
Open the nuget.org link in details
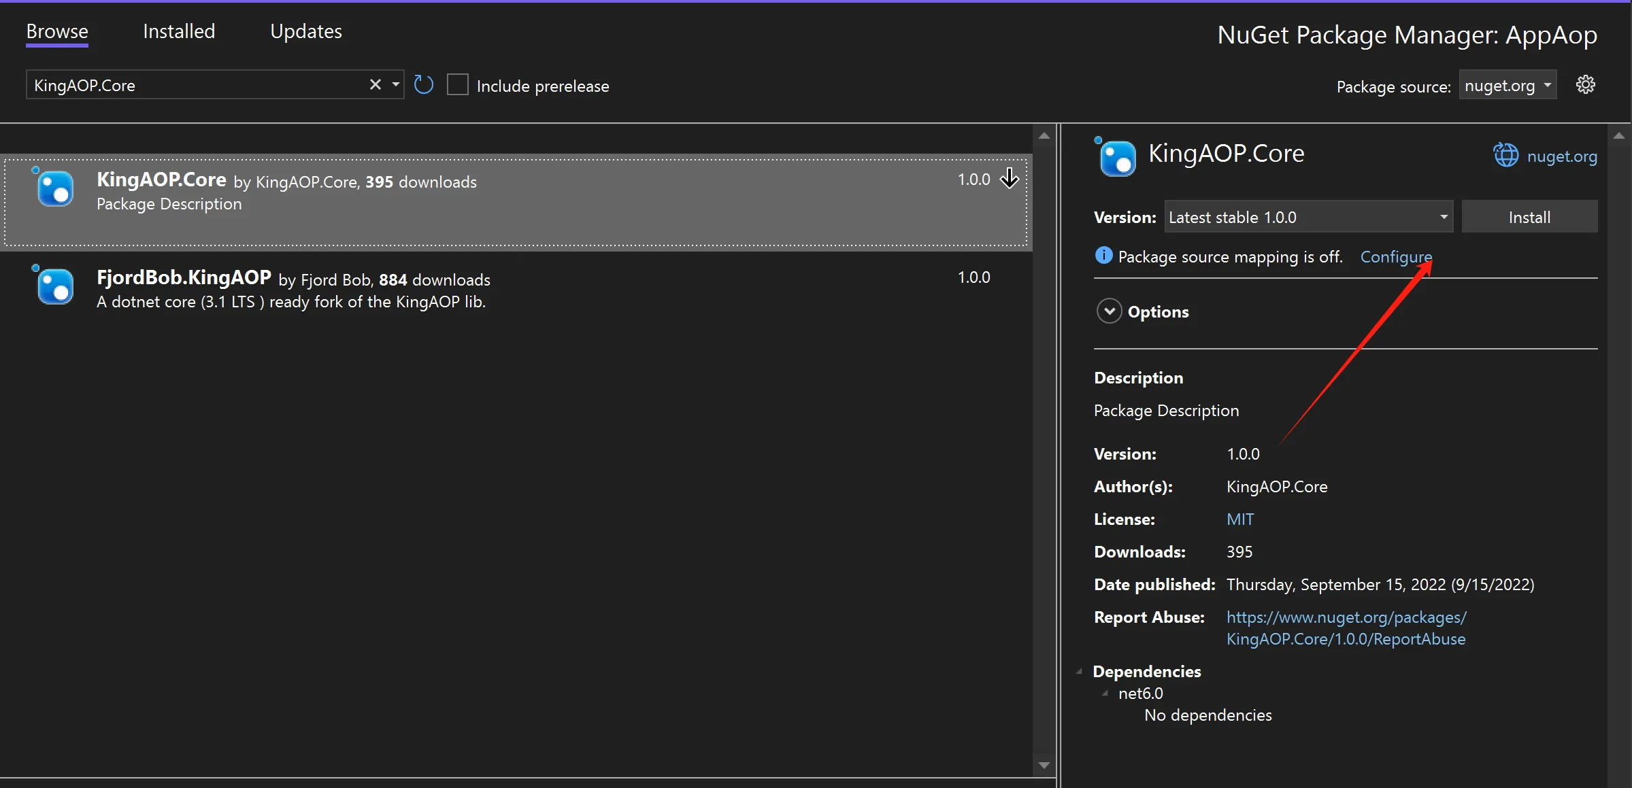tap(1562, 156)
